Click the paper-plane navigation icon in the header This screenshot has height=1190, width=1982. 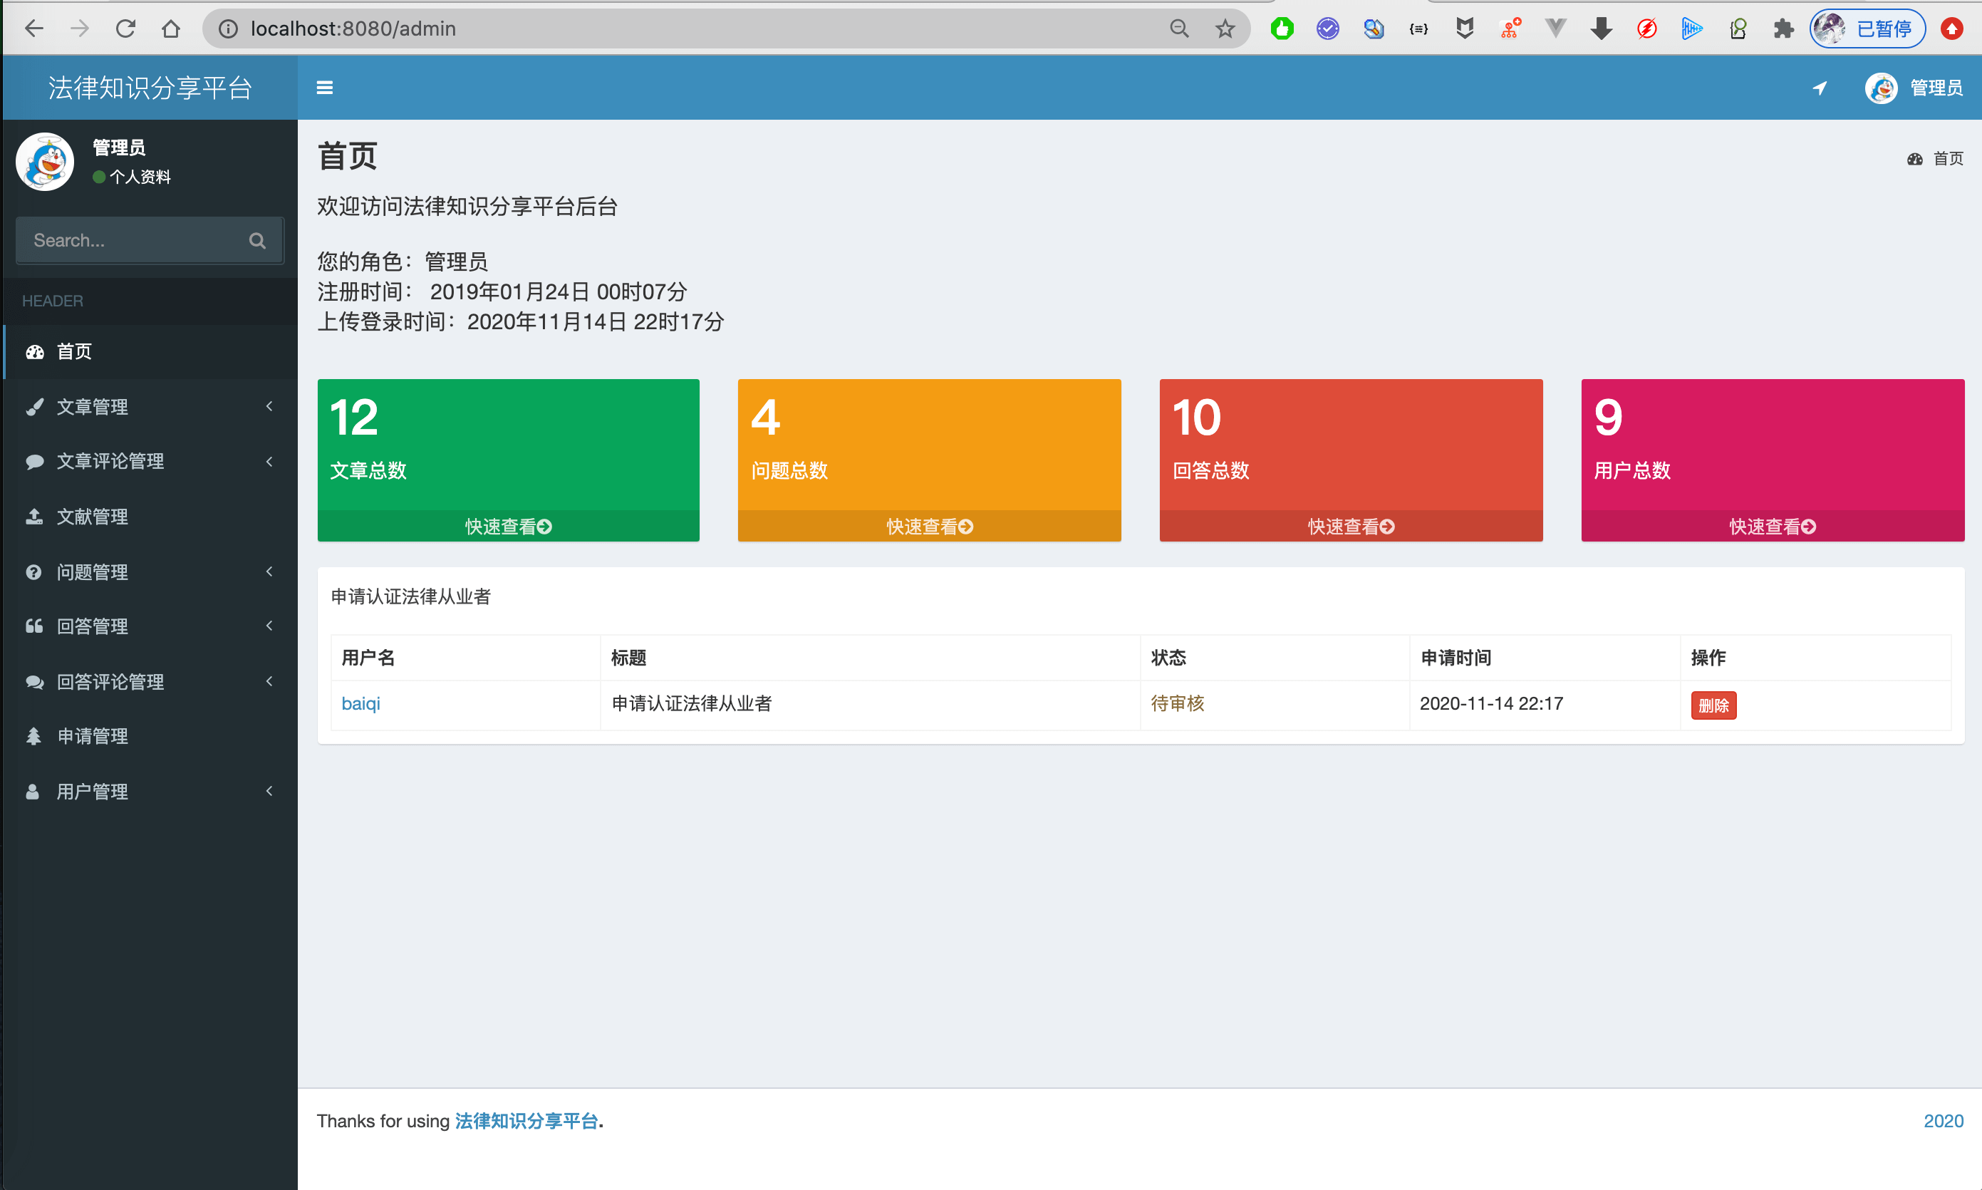pyautogui.click(x=1820, y=88)
